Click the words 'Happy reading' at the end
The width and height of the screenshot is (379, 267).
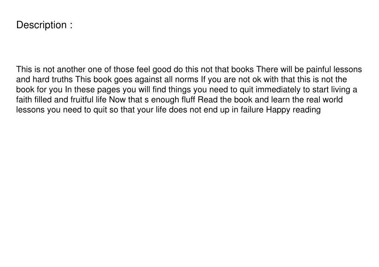pyautogui.click(x=294, y=110)
